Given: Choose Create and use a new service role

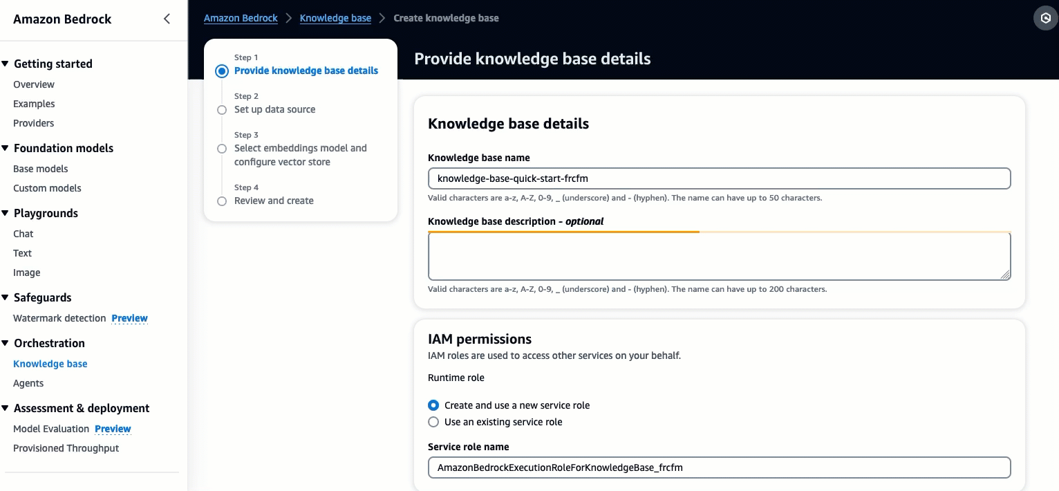Looking at the screenshot, I should pos(433,405).
